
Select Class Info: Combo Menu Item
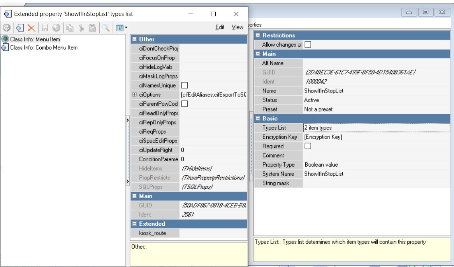pos(44,48)
